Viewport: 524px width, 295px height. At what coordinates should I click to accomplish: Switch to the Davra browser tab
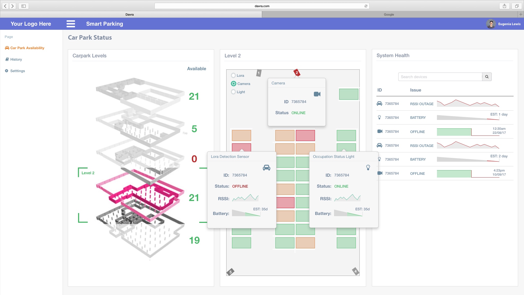tap(130, 14)
